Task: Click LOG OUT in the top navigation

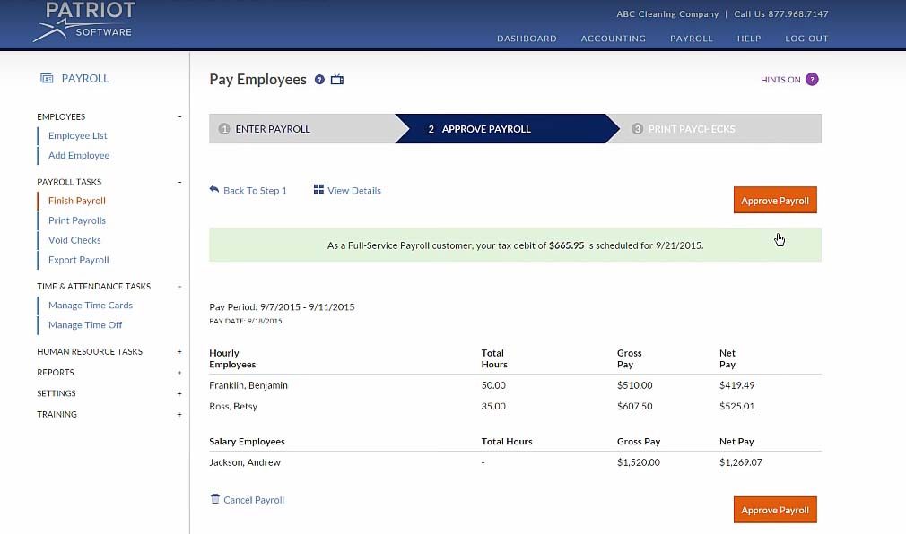Action: 806,39
